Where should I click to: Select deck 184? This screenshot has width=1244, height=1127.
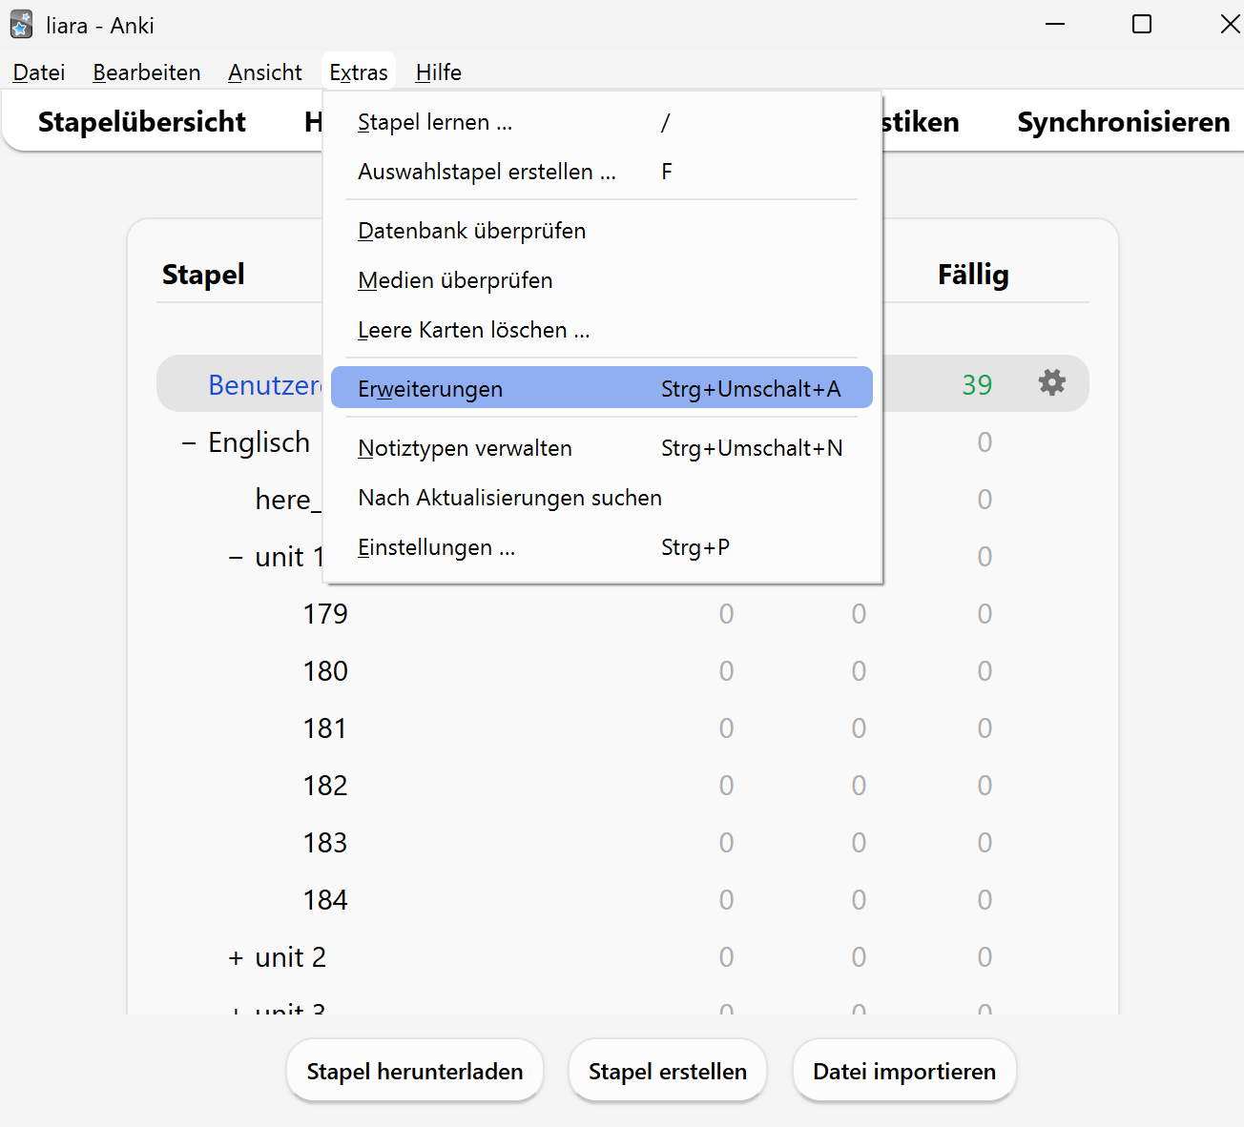click(x=325, y=900)
